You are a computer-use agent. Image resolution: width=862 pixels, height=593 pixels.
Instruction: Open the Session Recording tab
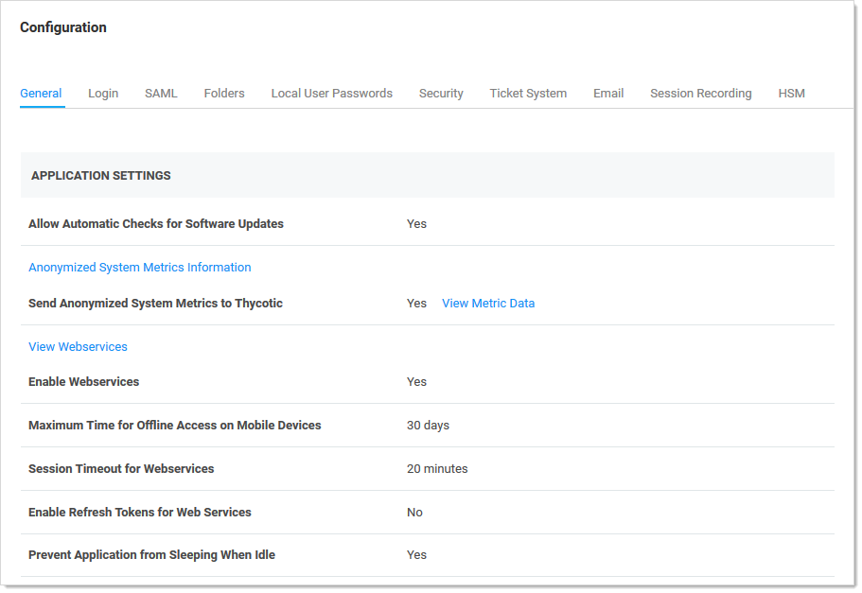click(700, 93)
